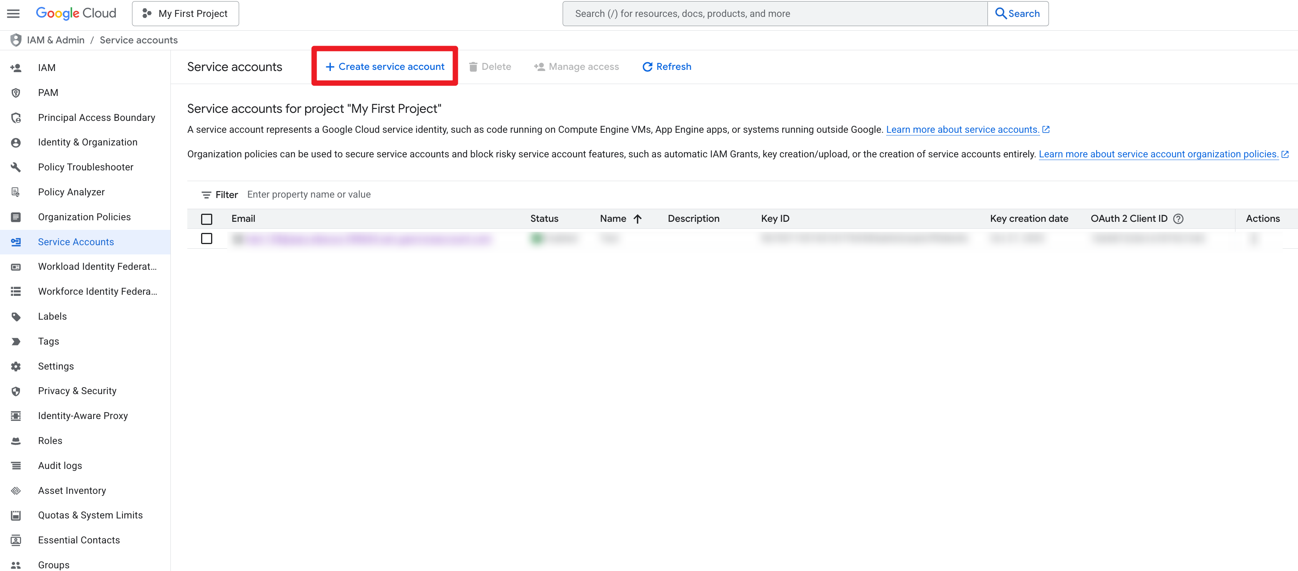Click the Manage access button
This screenshot has height=571, width=1298.
pyautogui.click(x=576, y=66)
